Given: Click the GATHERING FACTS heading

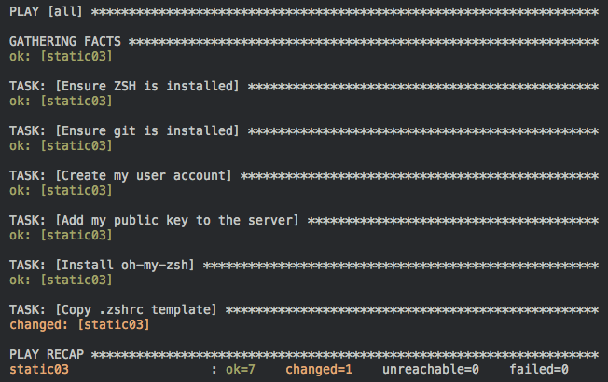Looking at the screenshot, I should pyautogui.click(x=64, y=41).
